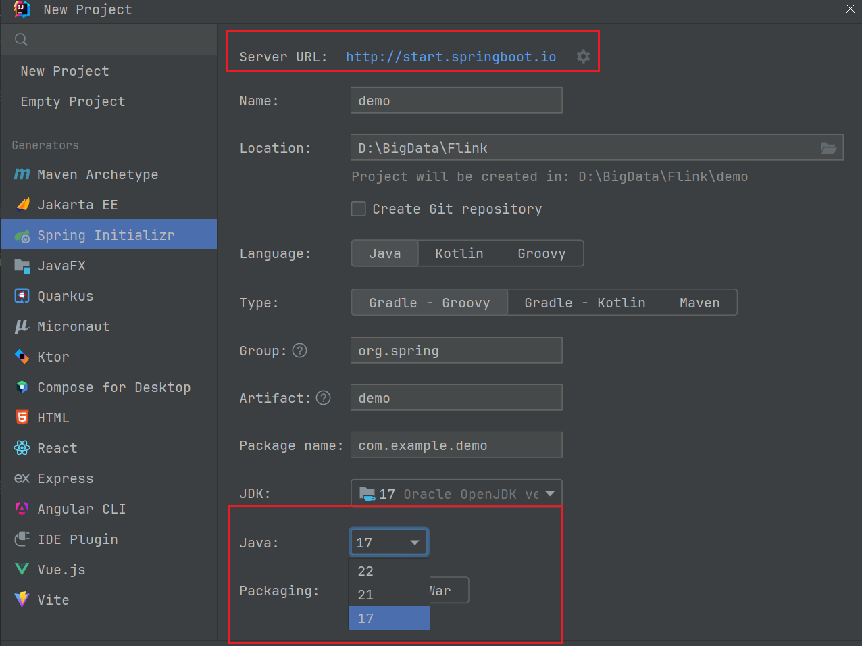
Task: Click the Quarkus icon
Action: (22, 296)
